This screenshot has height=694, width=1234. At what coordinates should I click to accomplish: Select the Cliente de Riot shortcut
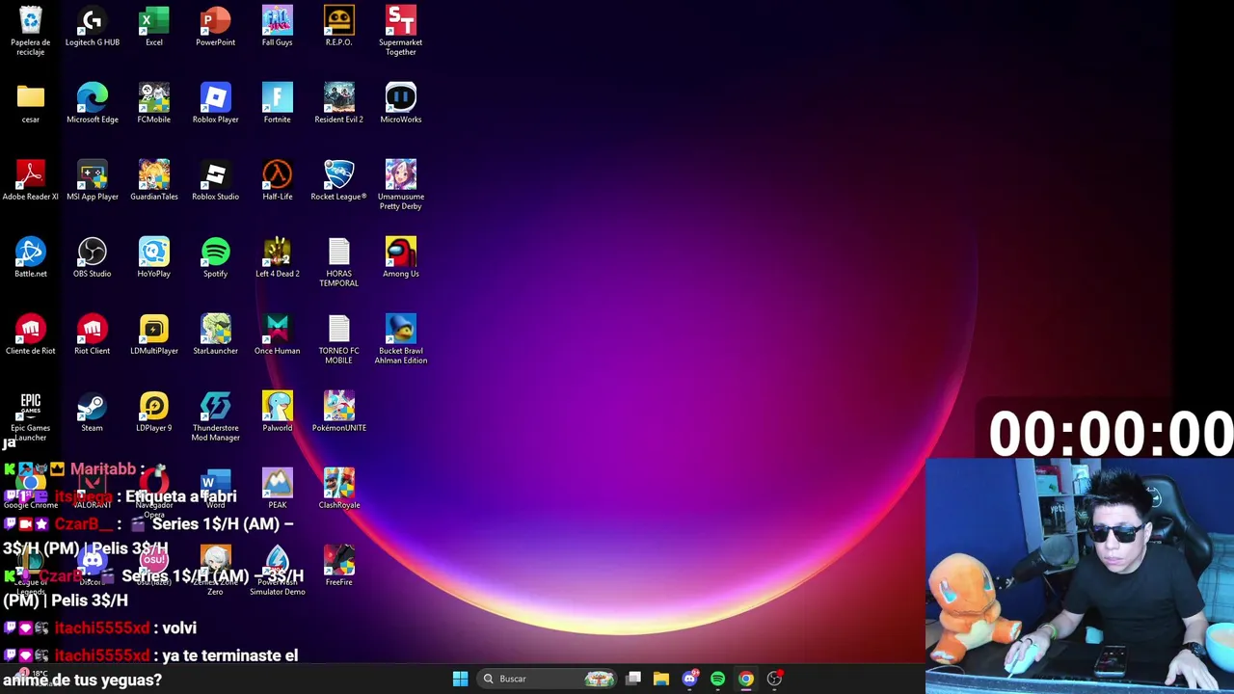[31, 334]
